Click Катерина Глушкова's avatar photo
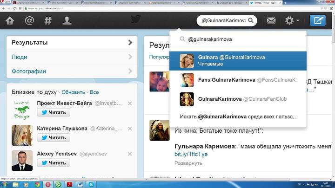The image size is (335, 188). [x=22, y=136]
